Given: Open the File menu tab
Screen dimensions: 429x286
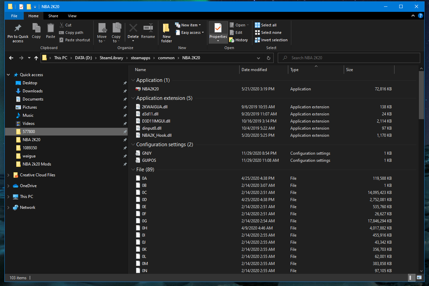Looking at the screenshot, I should click(14, 16).
